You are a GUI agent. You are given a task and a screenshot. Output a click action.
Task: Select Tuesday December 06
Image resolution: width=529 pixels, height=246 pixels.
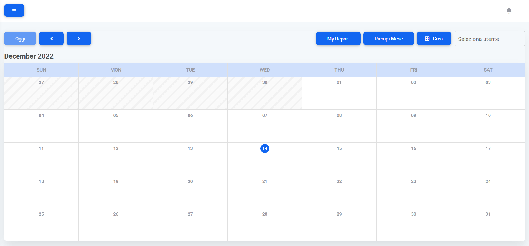[190, 126]
